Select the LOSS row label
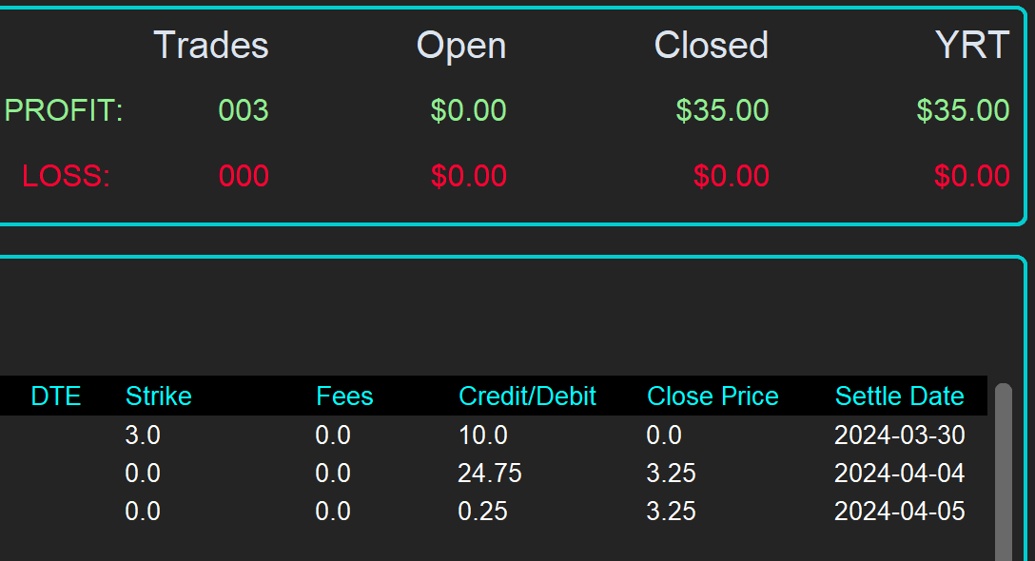Image resolution: width=1035 pixels, height=561 pixels. tap(67, 176)
